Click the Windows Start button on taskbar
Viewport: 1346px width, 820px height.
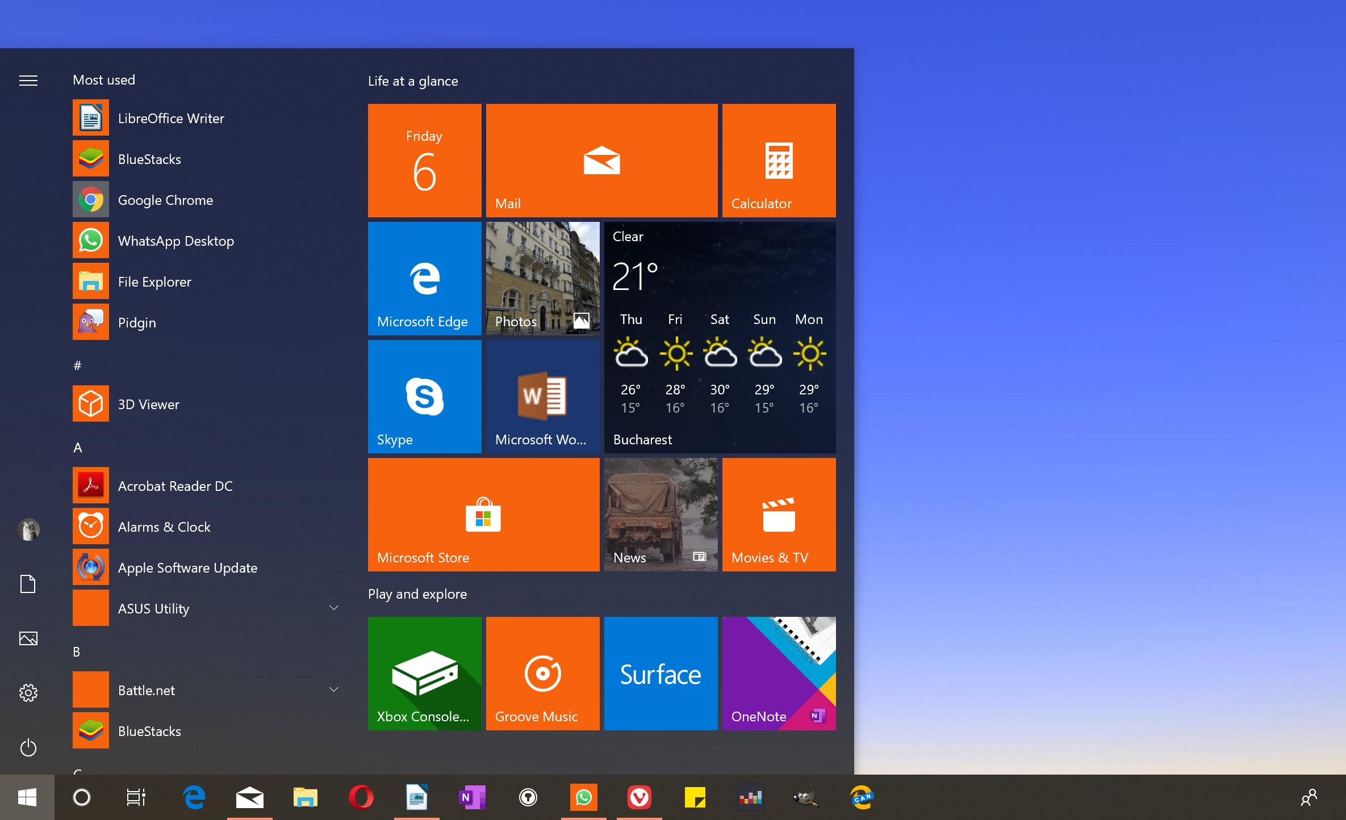(27, 797)
